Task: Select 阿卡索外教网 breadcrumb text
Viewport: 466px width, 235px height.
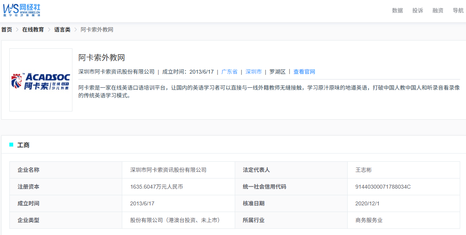Action: click(97, 30)
